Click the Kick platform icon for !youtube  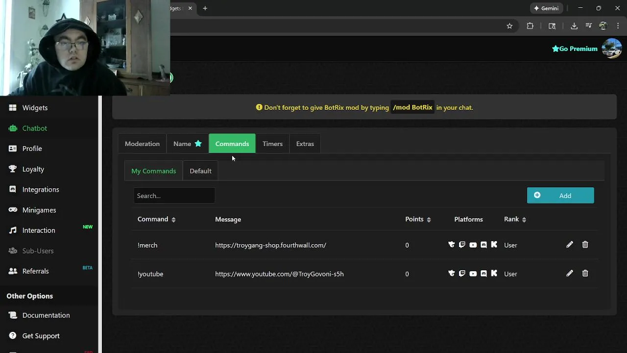coord(494,273)
